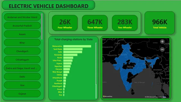Click the INDIA label on map
Image resolution: width=181 pixels, height=102 pixels.
click(x=130, y=67)
